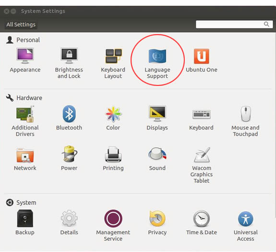Open the Bluetooth settings
This screenshot has height=252, width=276.
[69, 118]
